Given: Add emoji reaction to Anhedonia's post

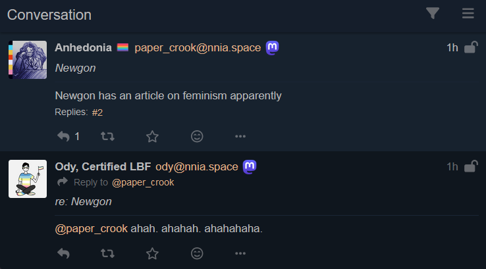Looking at the screenshot, I should [197, 136].
